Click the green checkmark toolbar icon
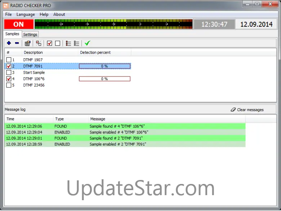 pos(88,43)
